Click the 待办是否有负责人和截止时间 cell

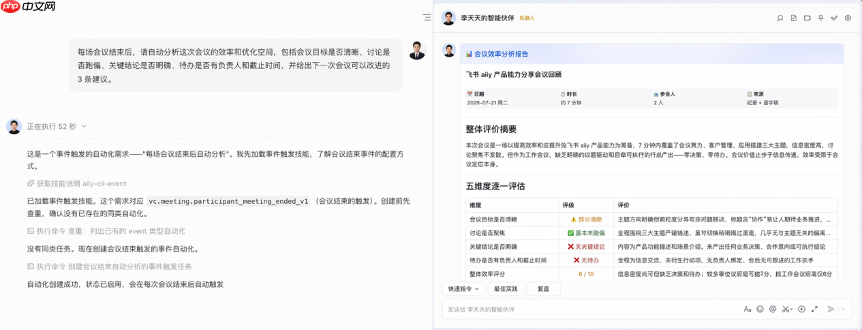coord(508,260)
